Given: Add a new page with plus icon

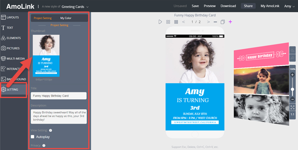Looking at the screenshot, I should (x=230, y=22).
